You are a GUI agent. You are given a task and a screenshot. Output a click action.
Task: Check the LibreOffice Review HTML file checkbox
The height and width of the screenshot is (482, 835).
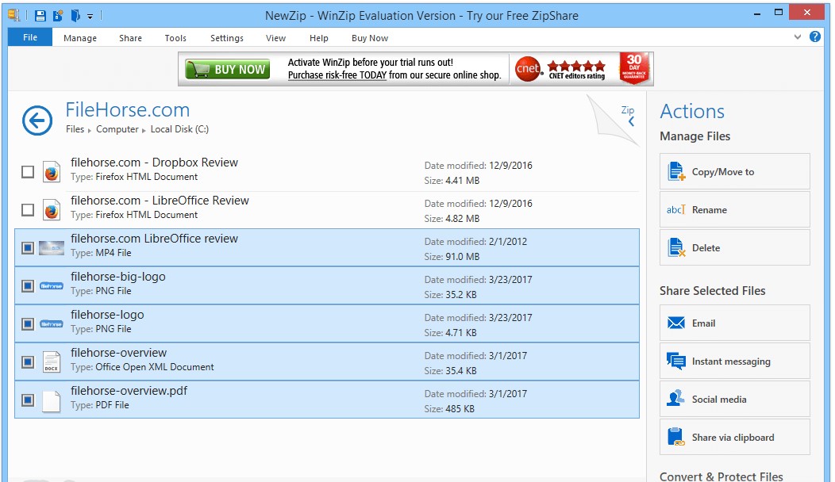[x=28, y=210]
